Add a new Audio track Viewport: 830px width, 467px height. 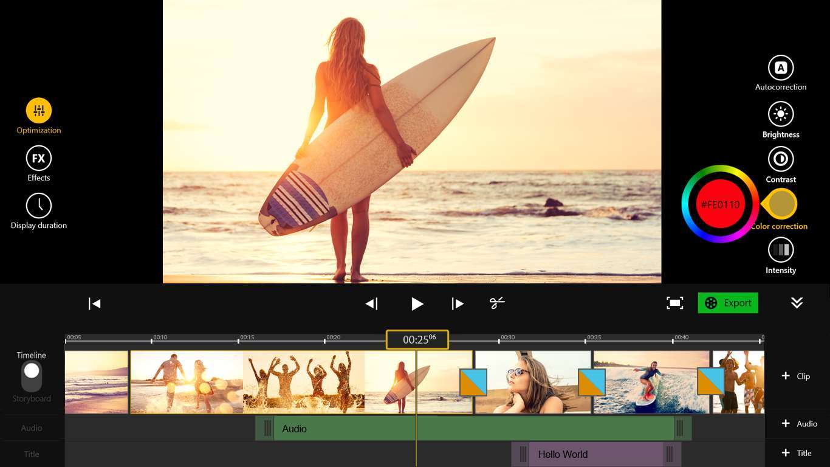coord(799,424)
